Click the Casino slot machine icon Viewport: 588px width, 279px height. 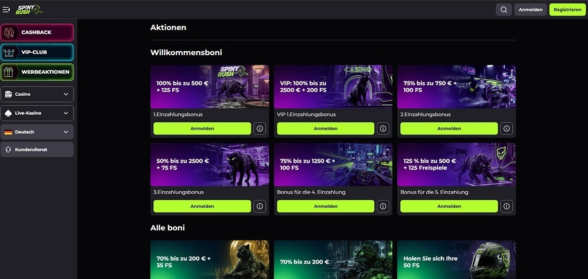tap(8, 94)
